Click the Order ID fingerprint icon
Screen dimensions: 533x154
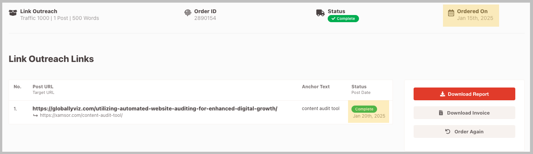188,13
